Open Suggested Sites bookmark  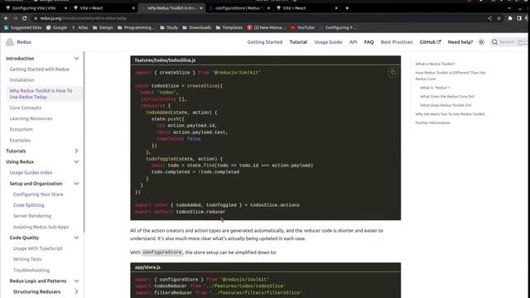pos(22,27)
